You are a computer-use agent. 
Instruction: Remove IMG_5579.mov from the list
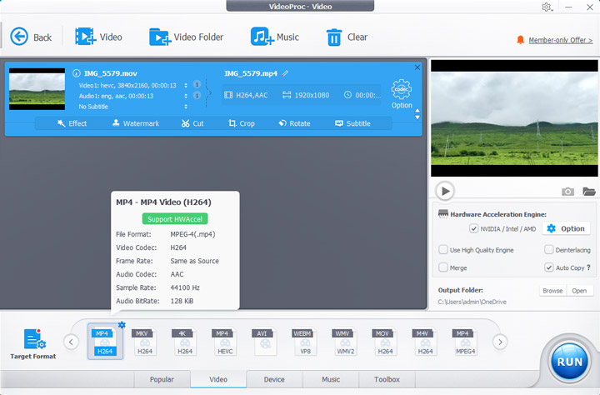tap(417, 67)
